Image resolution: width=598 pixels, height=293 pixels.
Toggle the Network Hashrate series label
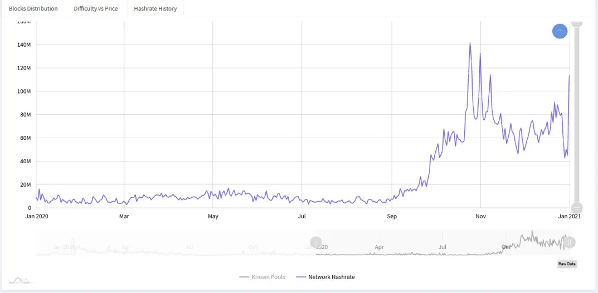(332, 277)
